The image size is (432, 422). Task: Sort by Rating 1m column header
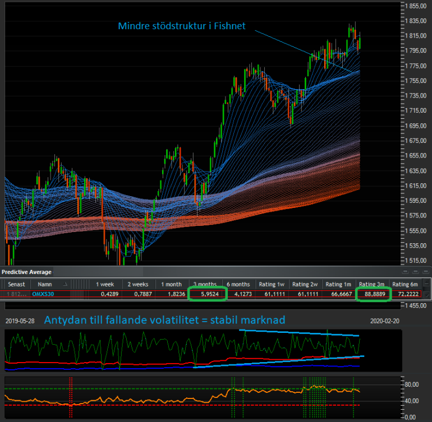pyautogui.click(x=338, y=284)
